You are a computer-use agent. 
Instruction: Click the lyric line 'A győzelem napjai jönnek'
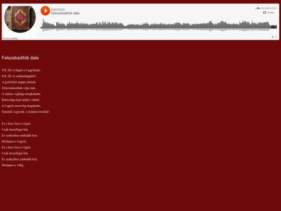(x=19, y=82)
